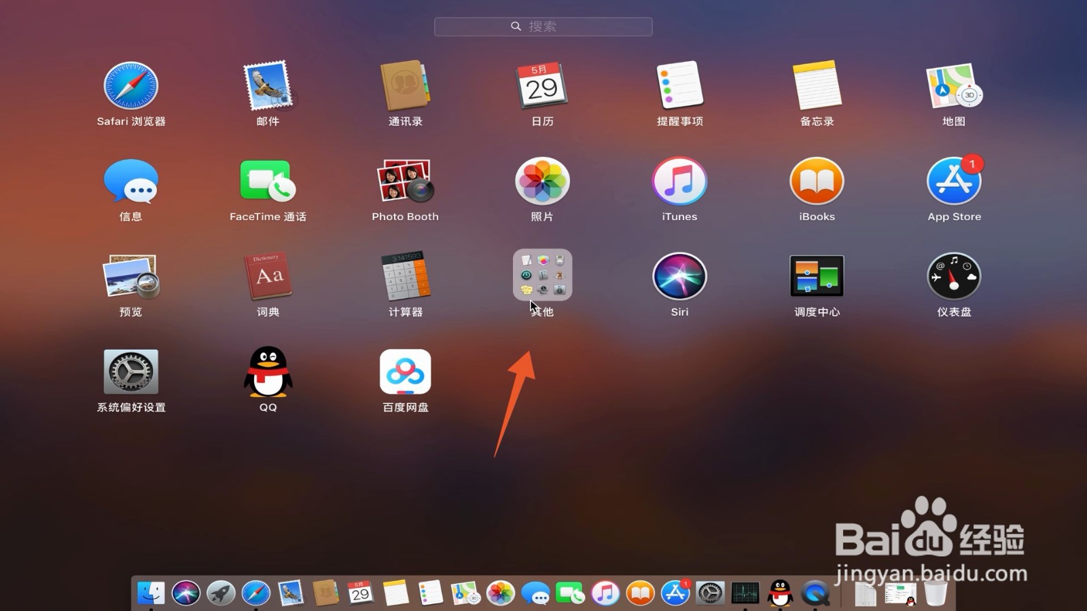Image resolution: width=1087 pixels, height=611 pixels.
Task: Open Contacts book in the Dock
Action: [x=325, y=593]
